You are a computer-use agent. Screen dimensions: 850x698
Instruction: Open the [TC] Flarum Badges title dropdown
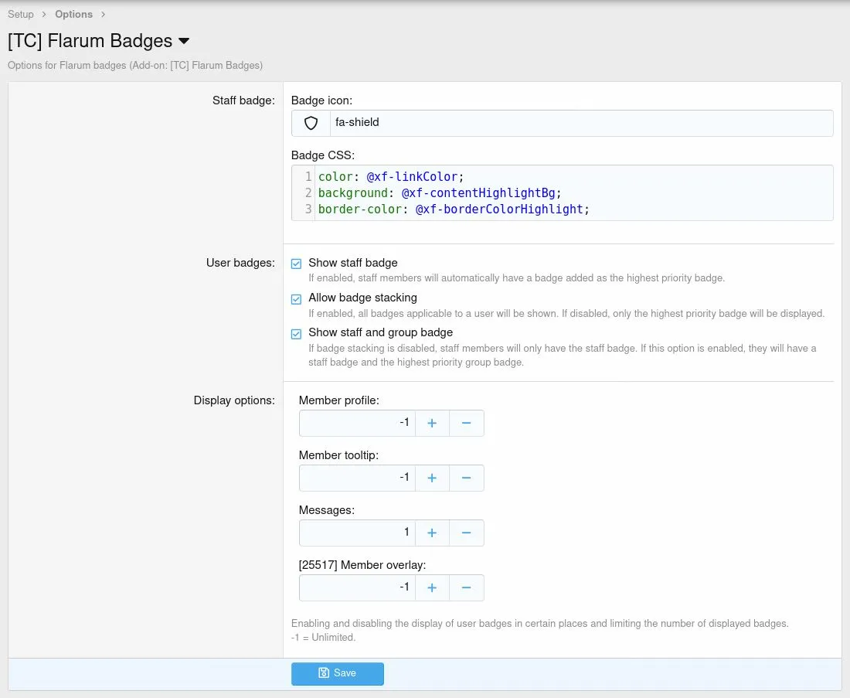184,41
